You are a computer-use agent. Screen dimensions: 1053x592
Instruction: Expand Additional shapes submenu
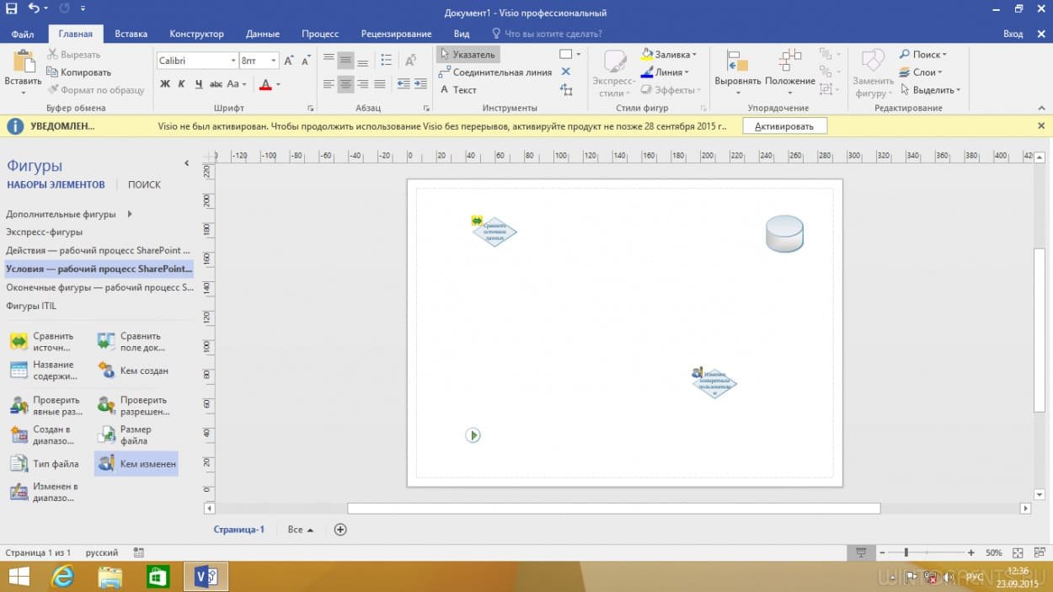[x=130, y=214]
